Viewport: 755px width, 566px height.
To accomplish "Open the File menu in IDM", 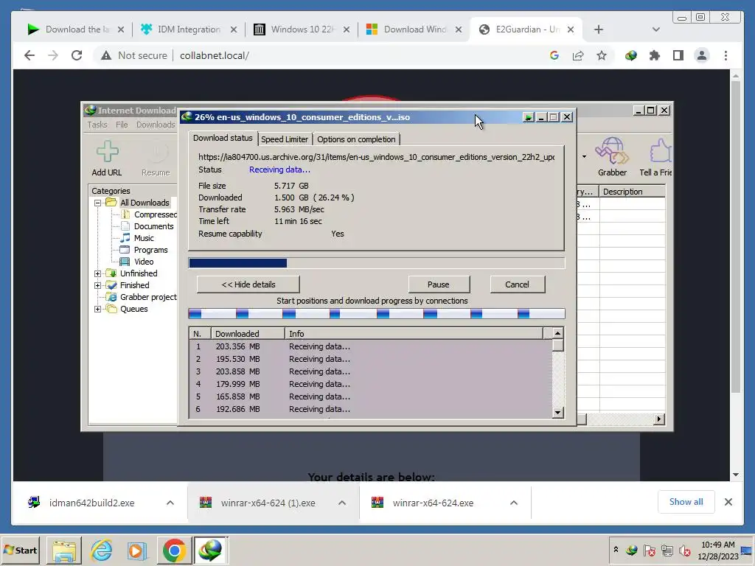I will click(122, 125).
